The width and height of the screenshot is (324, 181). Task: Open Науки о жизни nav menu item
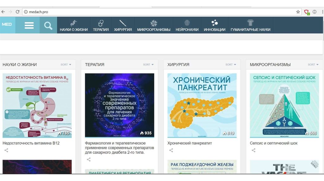74,25
